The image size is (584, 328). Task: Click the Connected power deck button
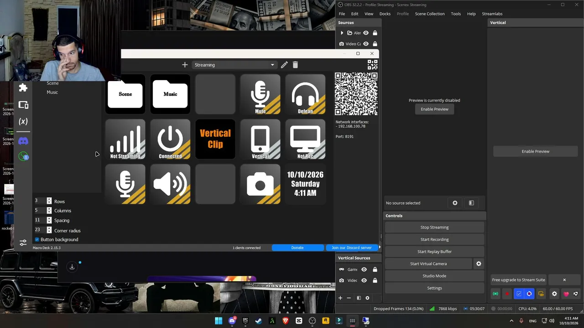pyautogui.click(x=170, y=139)
